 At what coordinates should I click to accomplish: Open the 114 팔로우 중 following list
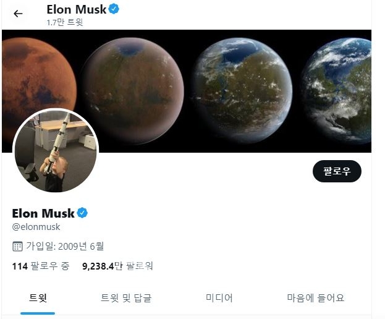pos(41,266)
